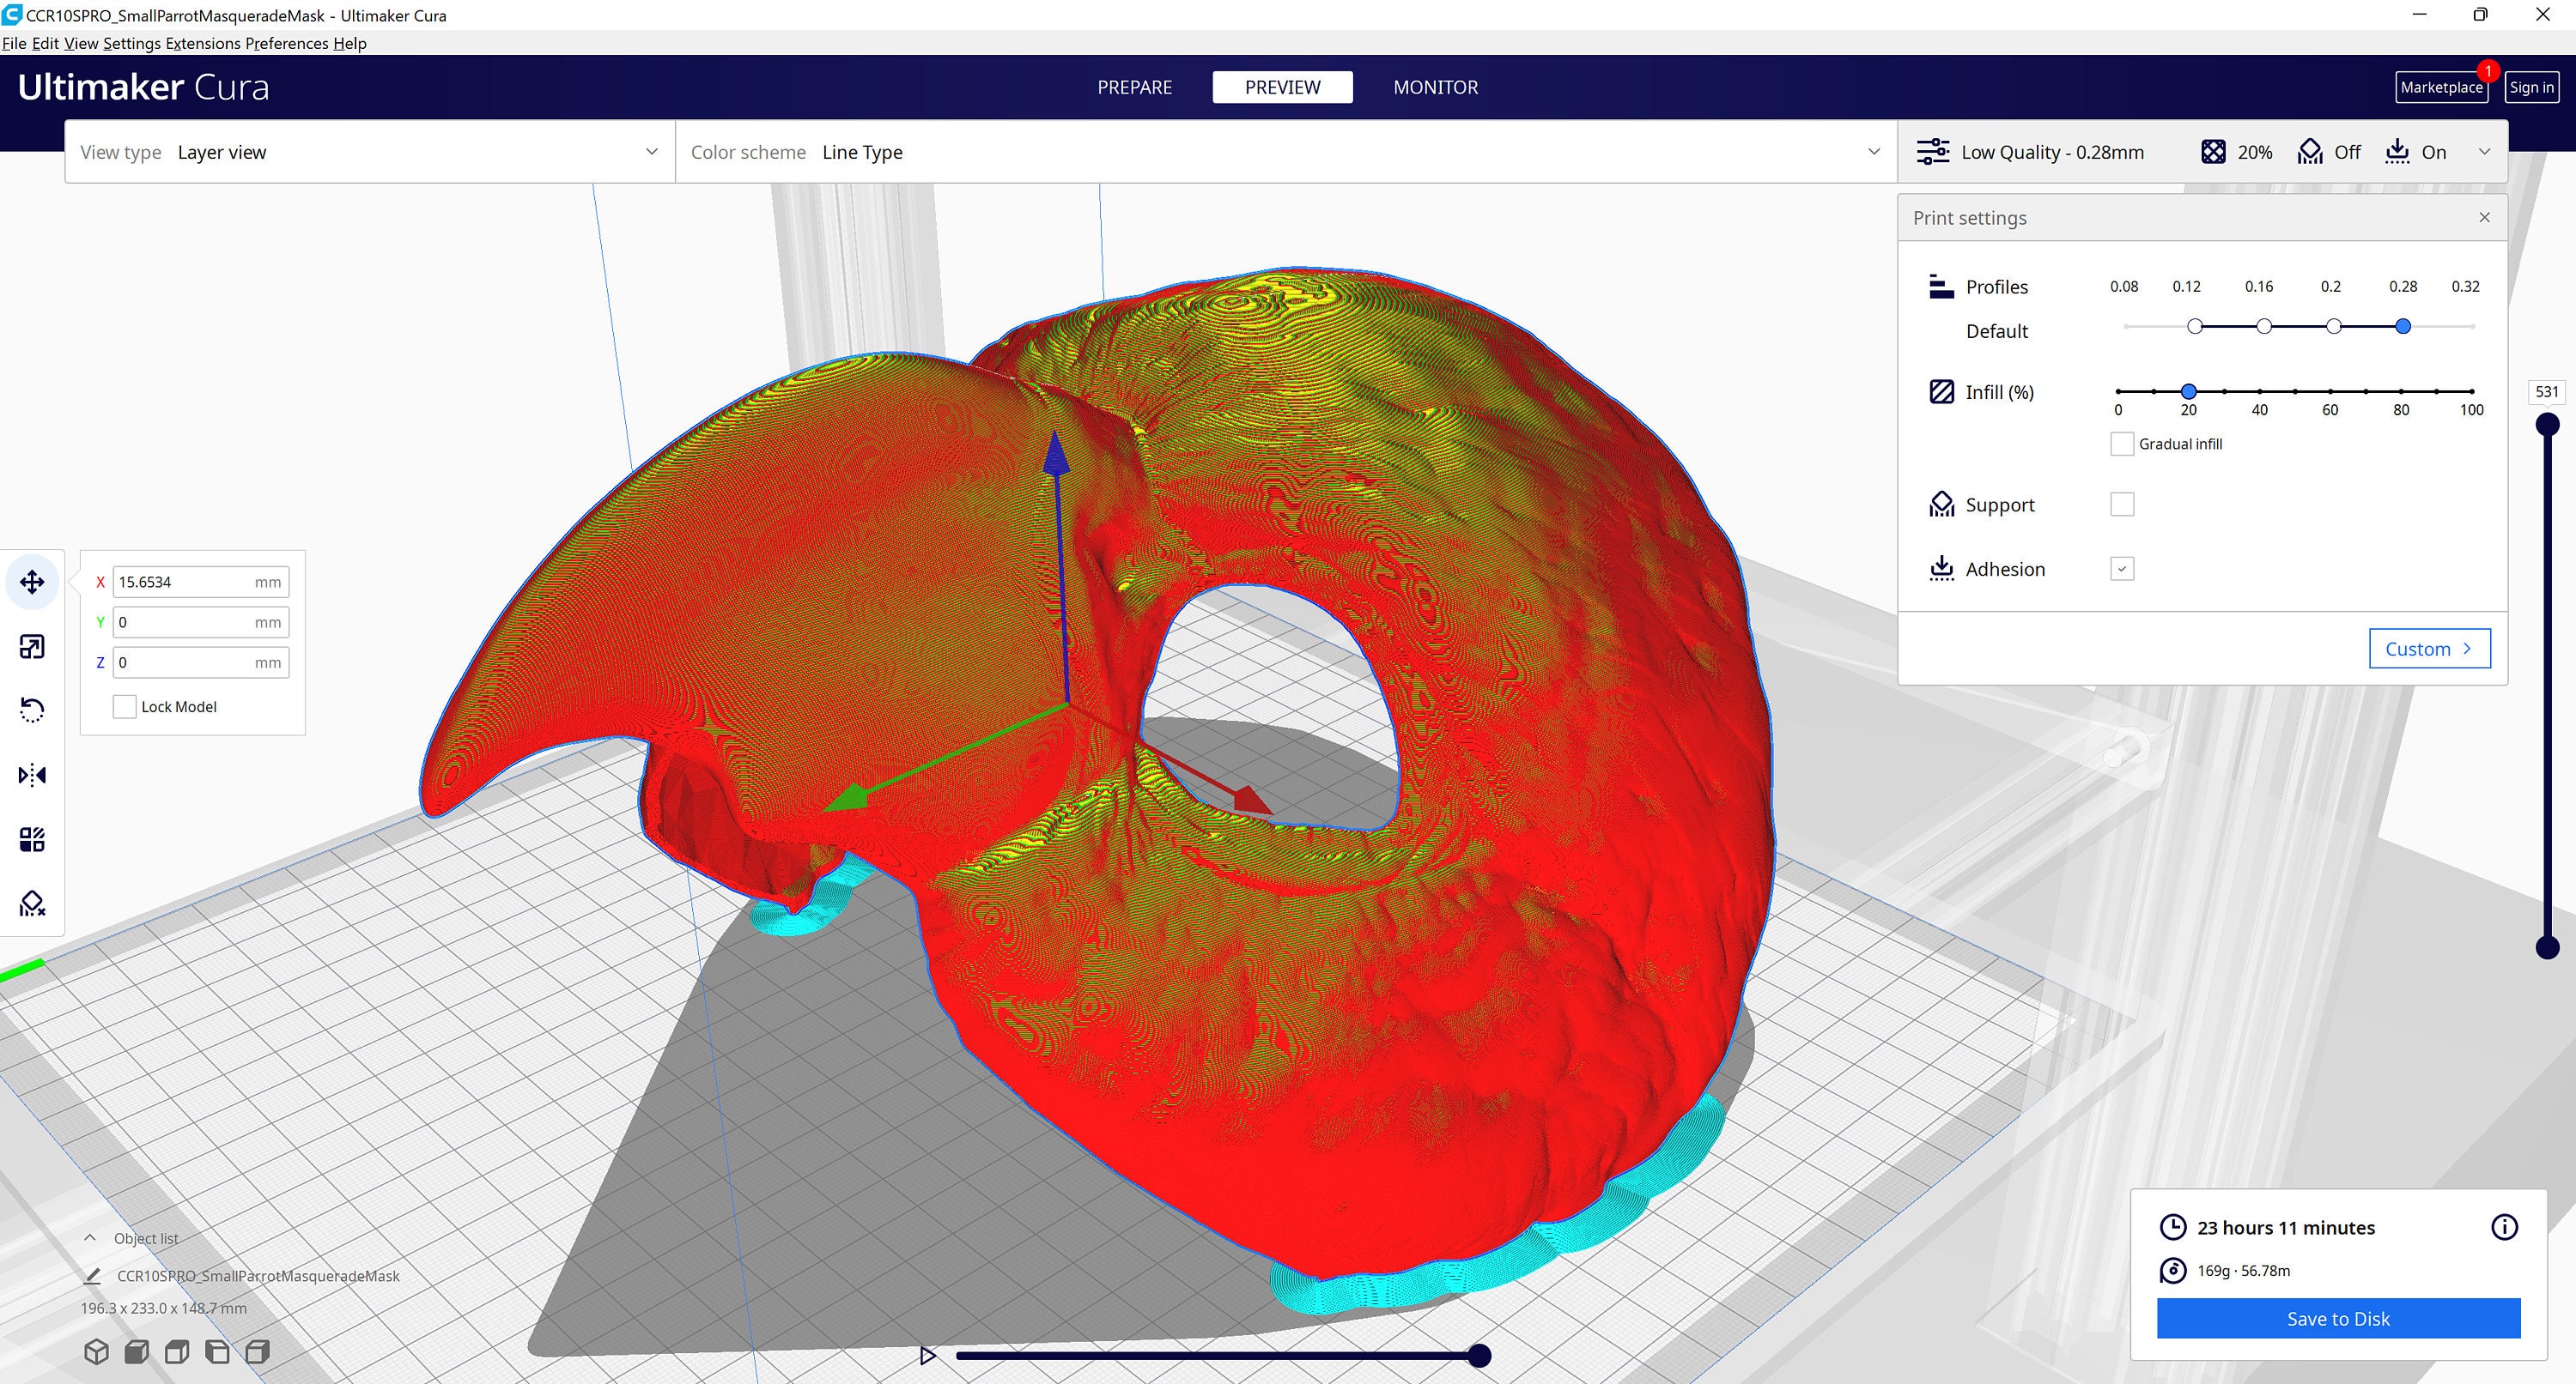Select the Rotate tool

32,710
